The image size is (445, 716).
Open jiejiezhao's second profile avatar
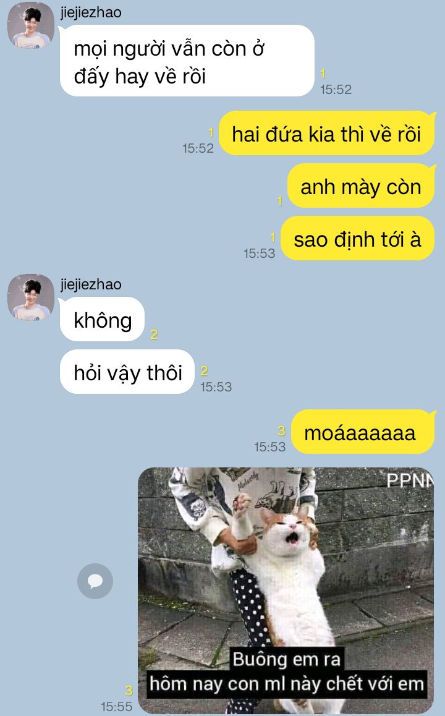coord(30,297)
